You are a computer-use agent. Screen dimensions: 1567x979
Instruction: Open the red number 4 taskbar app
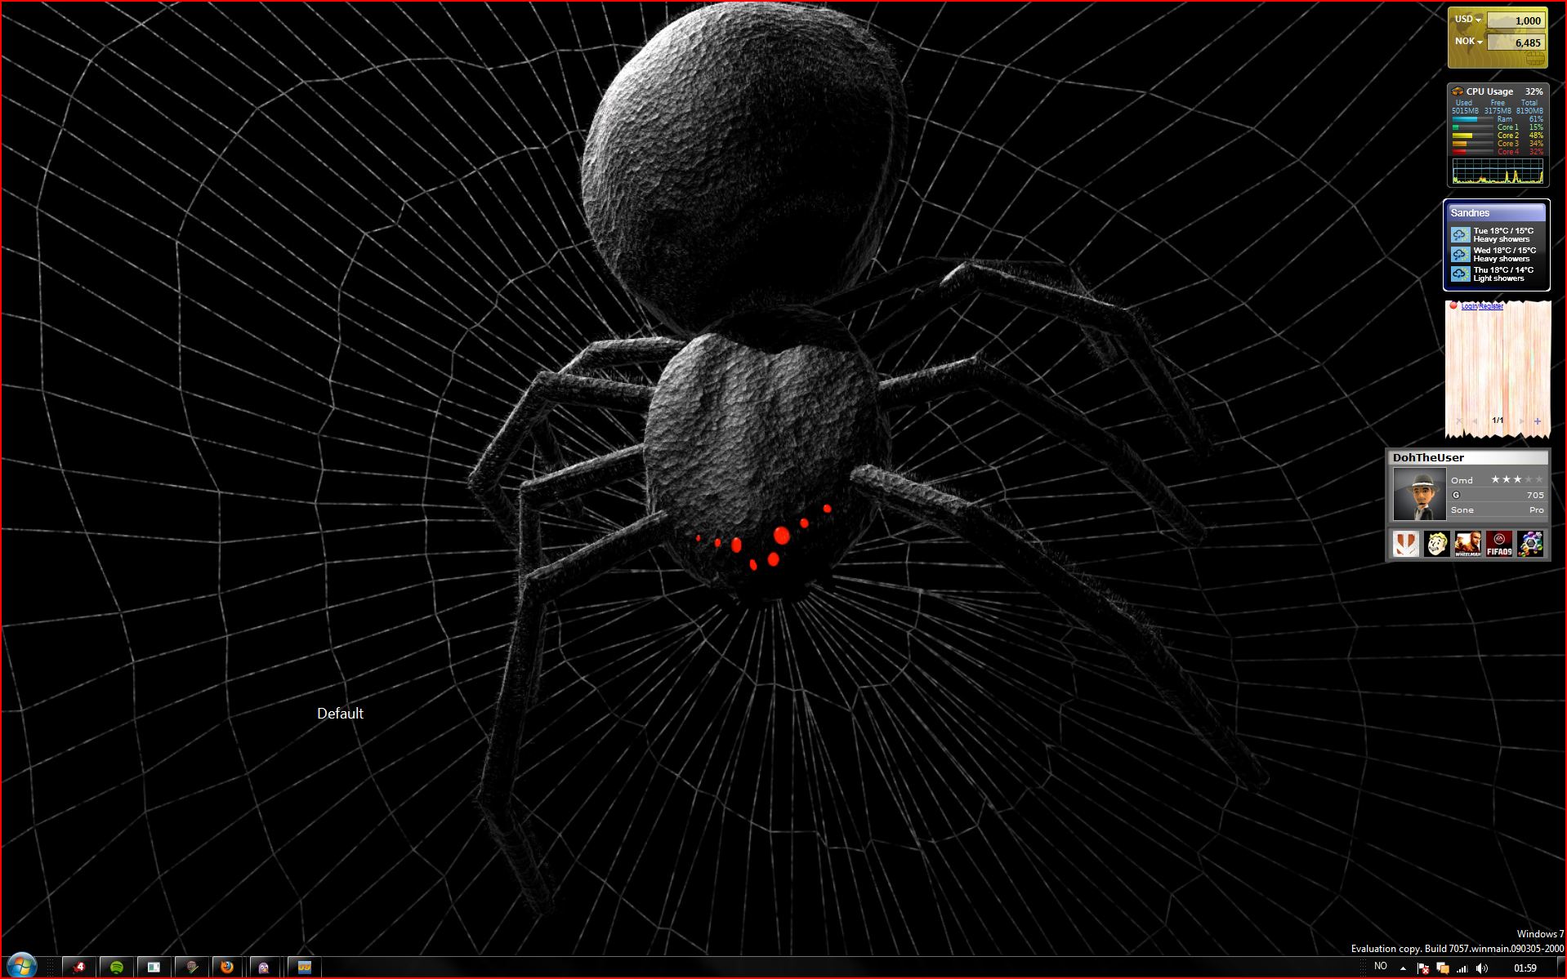(x=79, y=967)
